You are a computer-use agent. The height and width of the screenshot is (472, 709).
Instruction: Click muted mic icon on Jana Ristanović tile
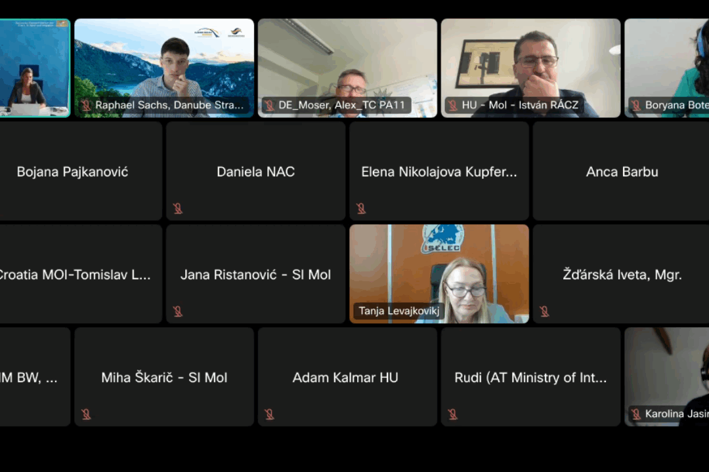point(178,311)
